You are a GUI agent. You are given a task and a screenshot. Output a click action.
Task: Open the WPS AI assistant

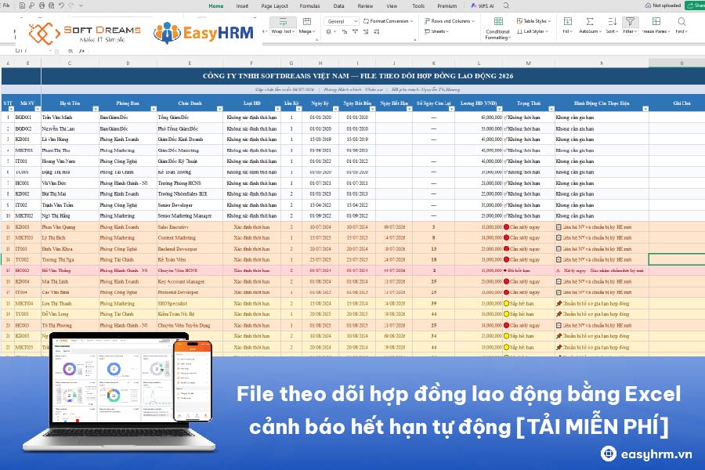tap(483, 5)
